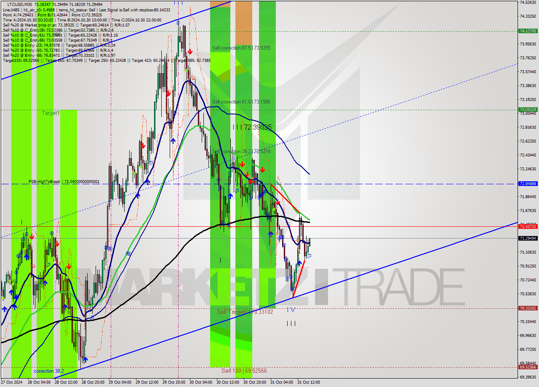This screenshot has width=539, height=387.
Task: Select the 31 Oct 12:00 time label
Action: click(308, 382)
